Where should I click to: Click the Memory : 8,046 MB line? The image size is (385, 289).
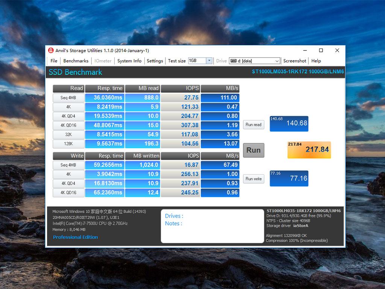point(69,230)
